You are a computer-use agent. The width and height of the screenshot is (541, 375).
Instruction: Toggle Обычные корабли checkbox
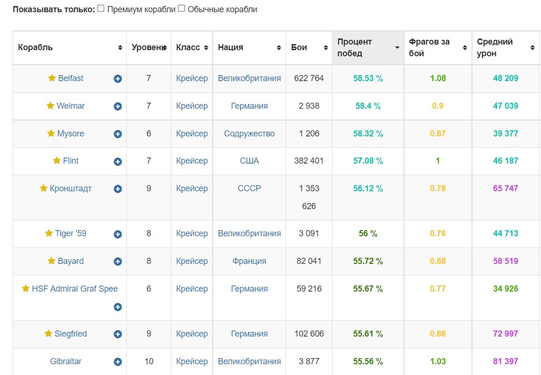[x=181, y=8]
